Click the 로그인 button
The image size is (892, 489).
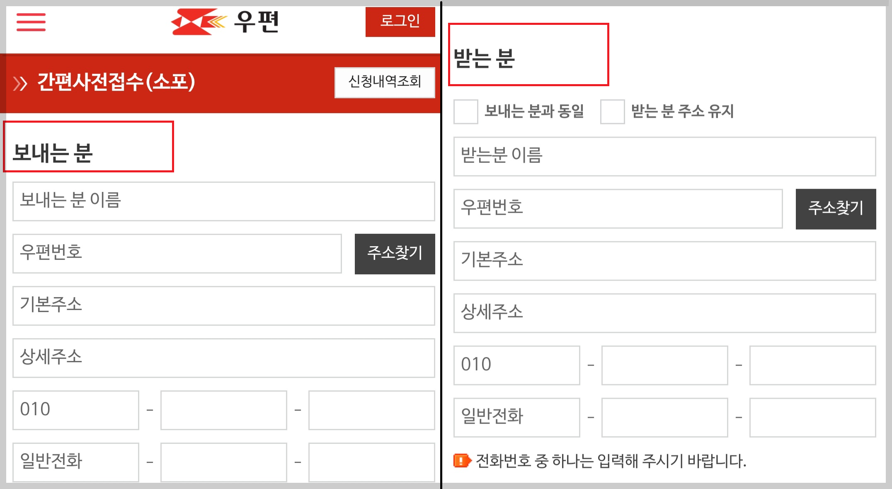pos(400,22)
